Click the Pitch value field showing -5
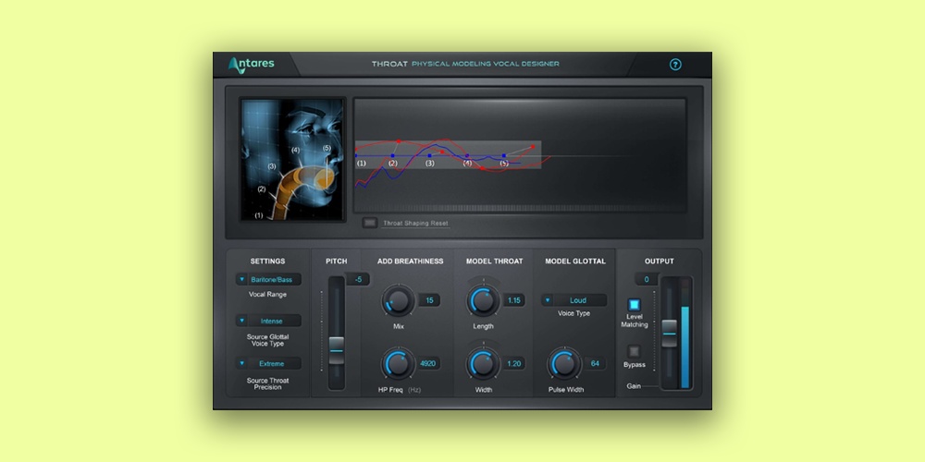 click(x=357, y=279)
